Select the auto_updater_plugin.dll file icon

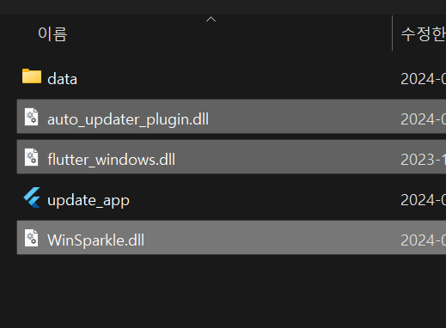click(x=32, y=117)
